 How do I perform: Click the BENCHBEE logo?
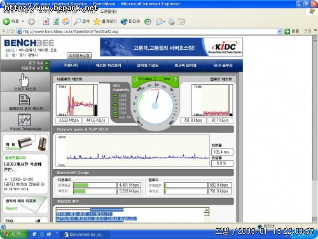pyautogui.click(x=29, y=43)
